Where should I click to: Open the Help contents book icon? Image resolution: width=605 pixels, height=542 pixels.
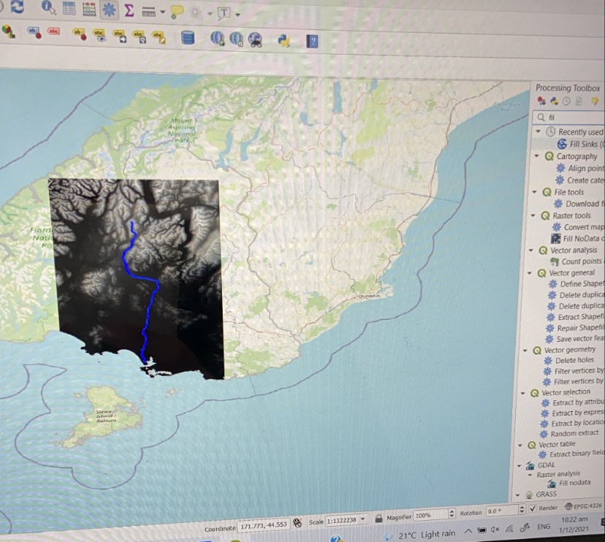click(312, 42)
